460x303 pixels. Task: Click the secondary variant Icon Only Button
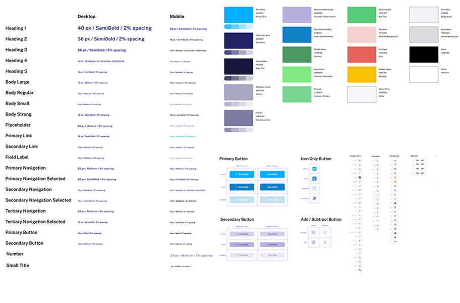tap(314, 198)
